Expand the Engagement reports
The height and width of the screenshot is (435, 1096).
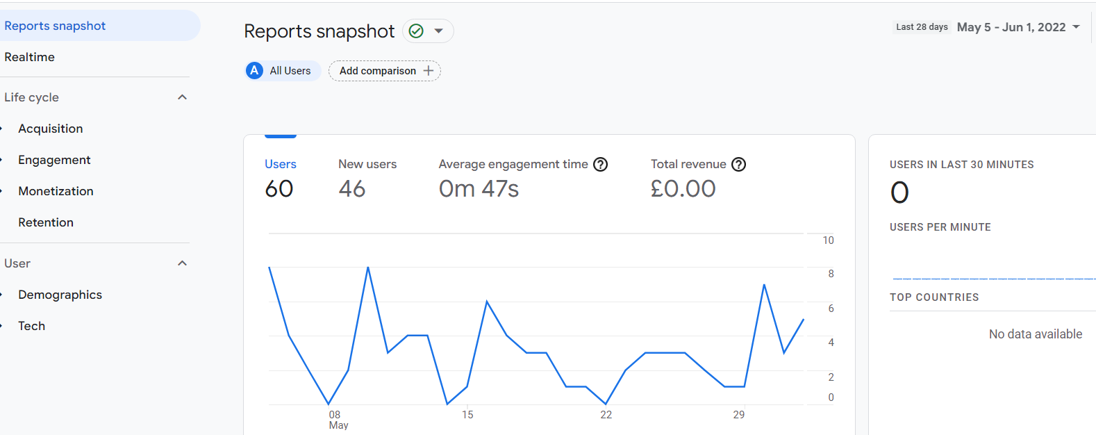[x=54, y=160]
